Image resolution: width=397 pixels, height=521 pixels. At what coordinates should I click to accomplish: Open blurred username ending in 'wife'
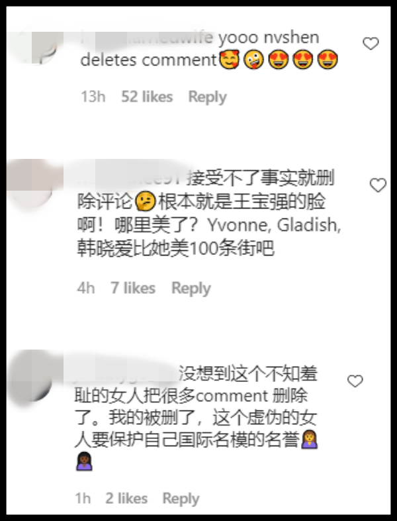click(146, 38)
